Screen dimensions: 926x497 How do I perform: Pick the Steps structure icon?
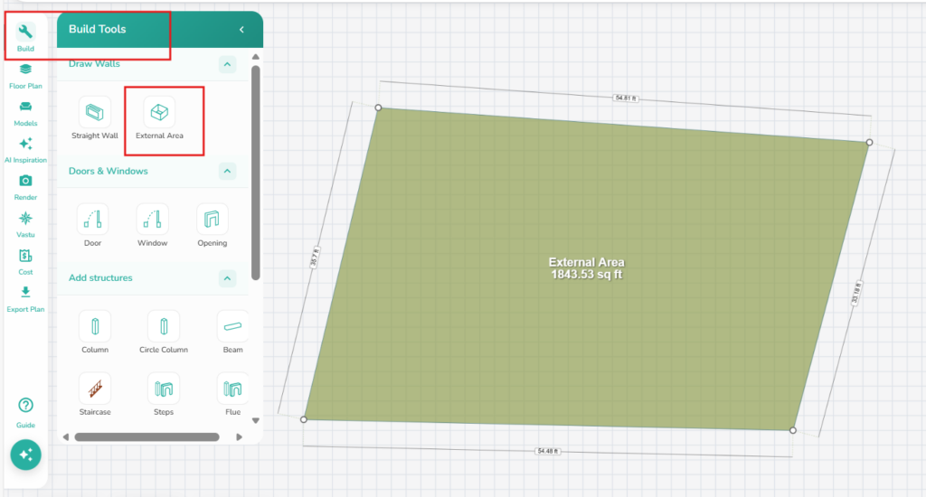click(x=163, y=389)
